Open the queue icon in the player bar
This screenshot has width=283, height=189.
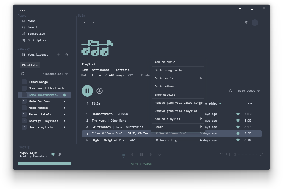(x=222, y=155)
